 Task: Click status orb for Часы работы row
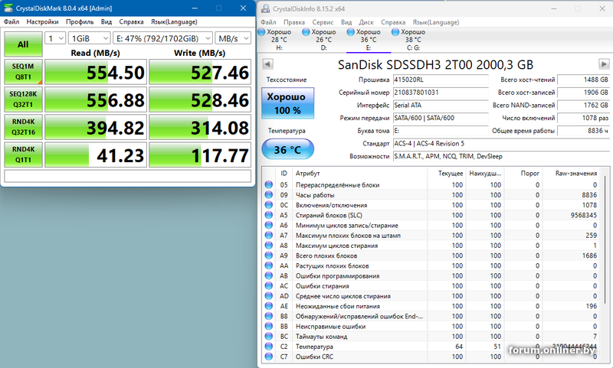pos(268,195)
